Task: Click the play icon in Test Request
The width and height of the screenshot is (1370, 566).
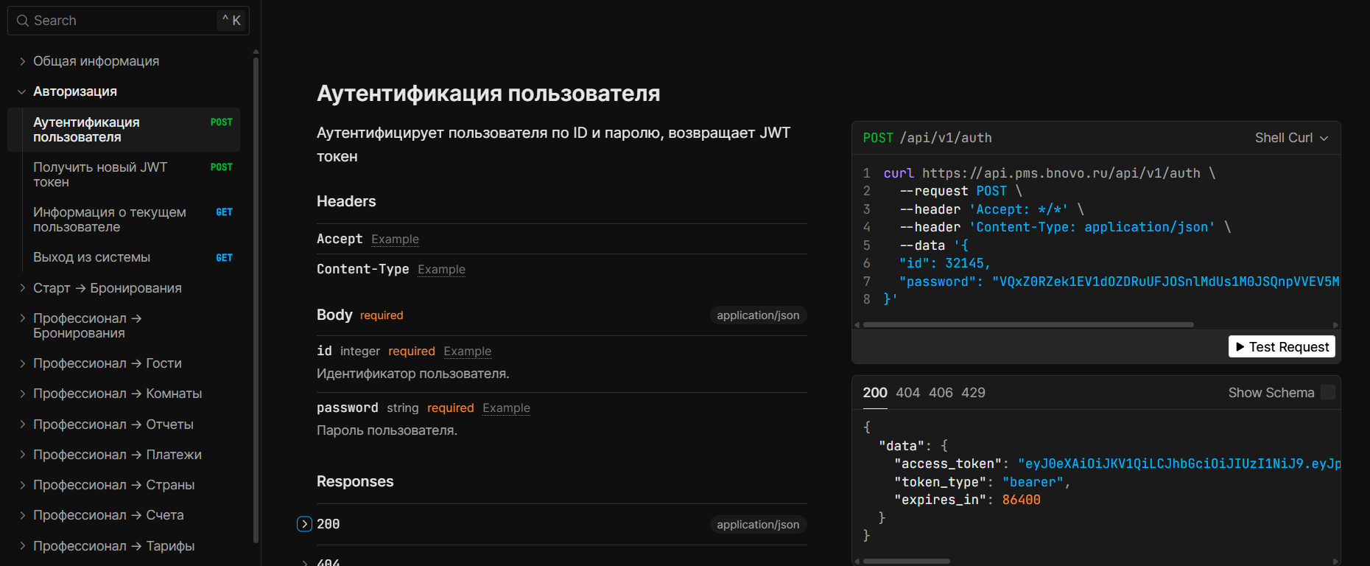Action: [1240, 347]
